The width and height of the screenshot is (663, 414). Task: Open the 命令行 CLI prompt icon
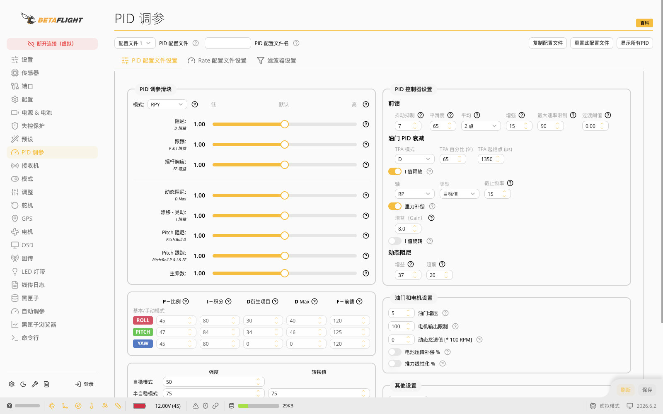point(15,338)
